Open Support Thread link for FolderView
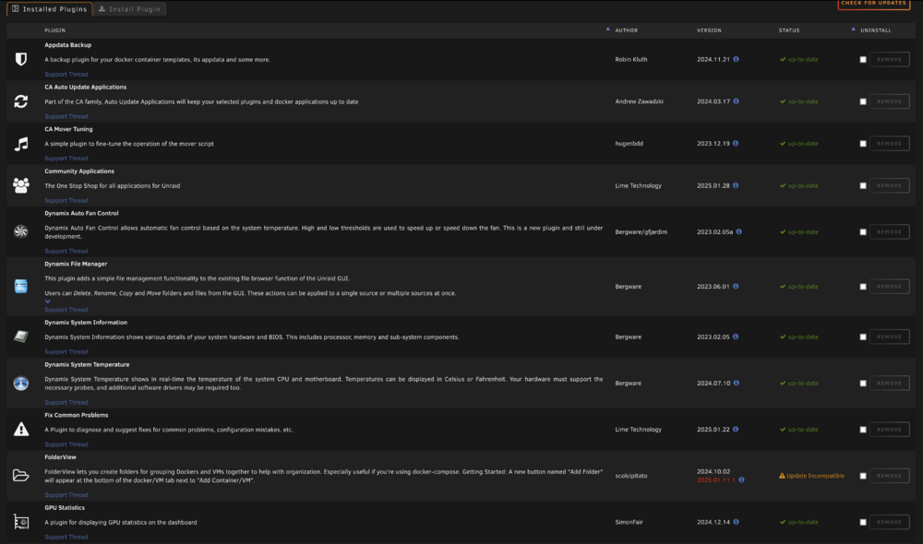Viewport: 923px width, 544px height. (x=66, y=494)
